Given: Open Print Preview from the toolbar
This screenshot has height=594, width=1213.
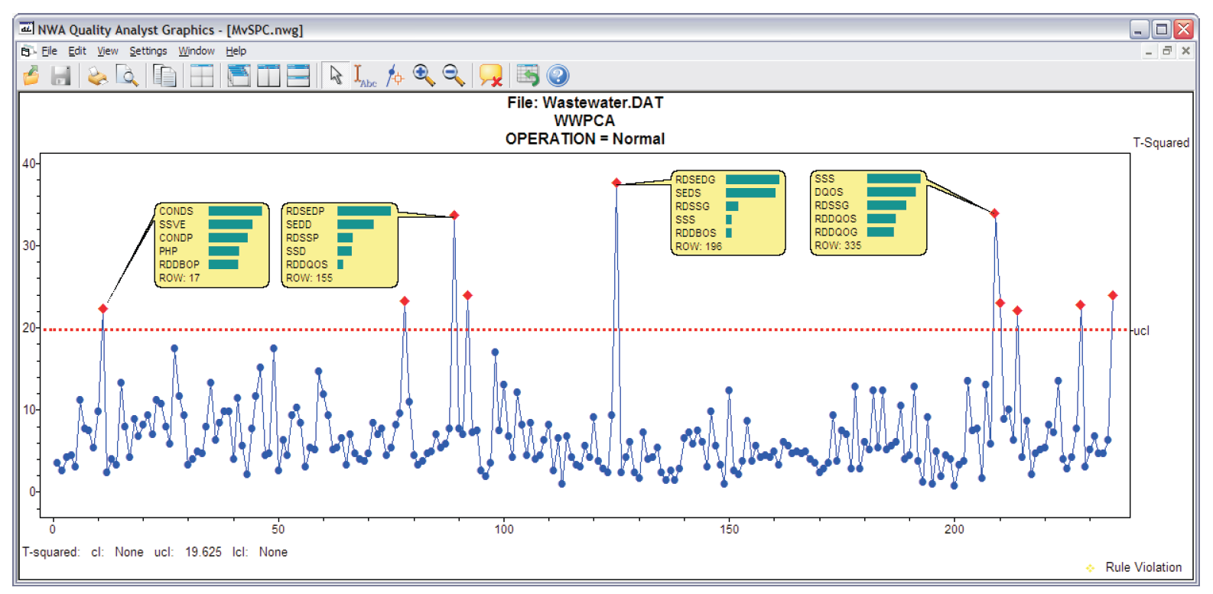Looking at the screenshot, I should pyautogui.click(x=127, y=76).
